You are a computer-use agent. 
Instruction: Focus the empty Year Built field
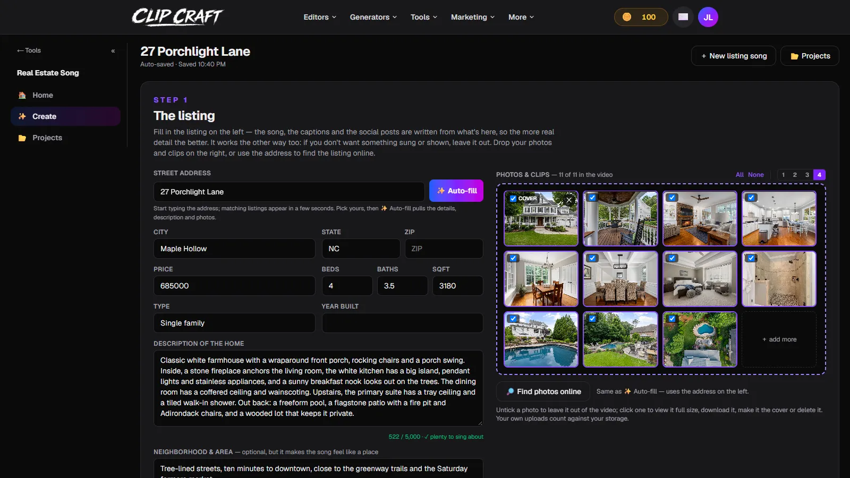point(402,323)
